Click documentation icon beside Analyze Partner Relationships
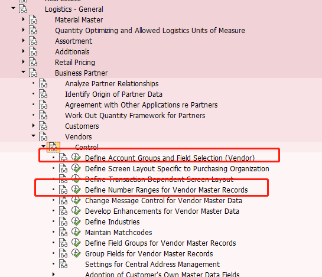 (x=43, y=83)
